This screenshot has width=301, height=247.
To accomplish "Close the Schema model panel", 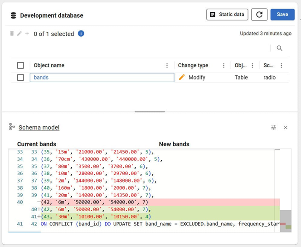I will [x=286, y=128].
